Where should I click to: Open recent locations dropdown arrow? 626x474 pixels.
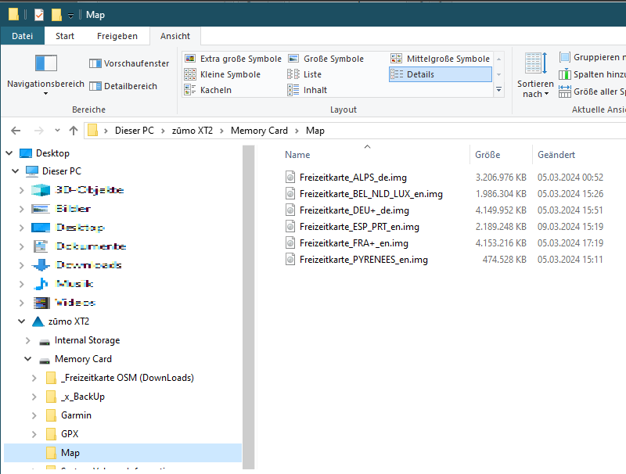click(57, 131)
